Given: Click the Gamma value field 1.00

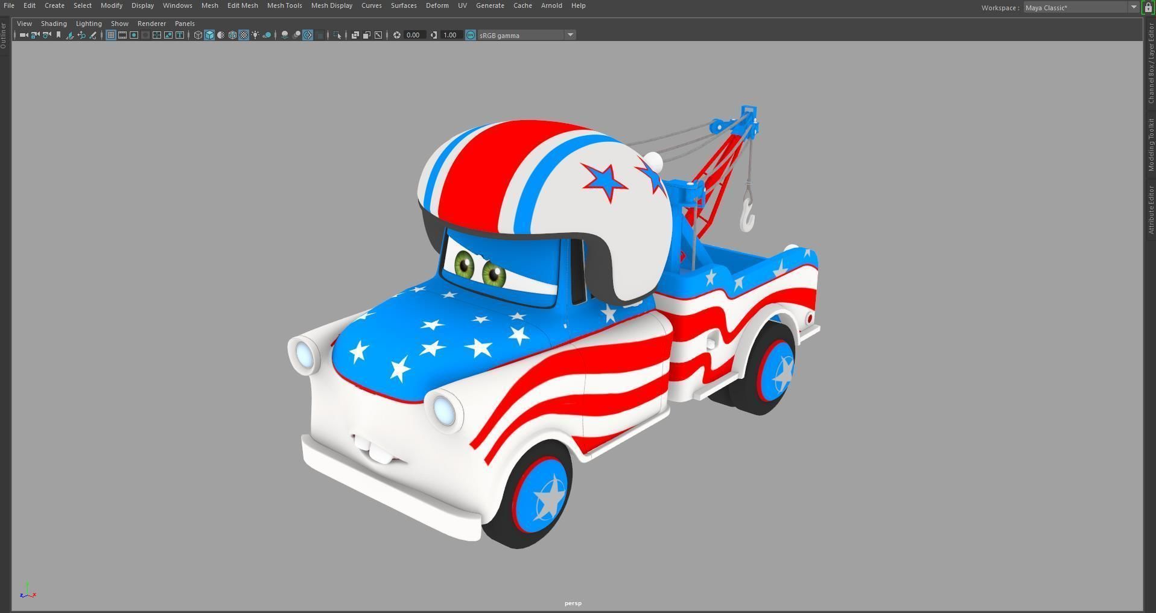Looking at the screenshot, I should (451, 35).
